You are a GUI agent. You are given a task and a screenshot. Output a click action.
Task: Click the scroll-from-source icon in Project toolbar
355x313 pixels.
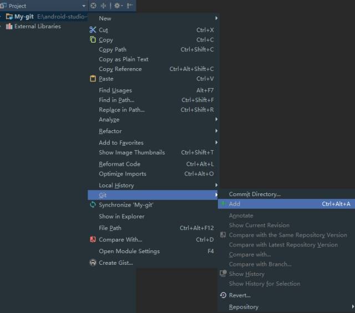coord(93,6)
